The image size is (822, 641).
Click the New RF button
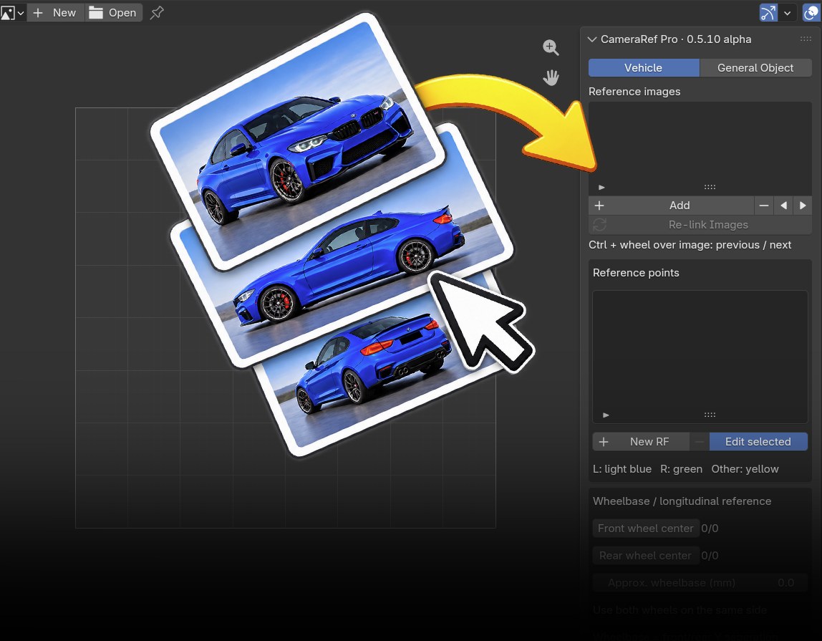(641, 442)
